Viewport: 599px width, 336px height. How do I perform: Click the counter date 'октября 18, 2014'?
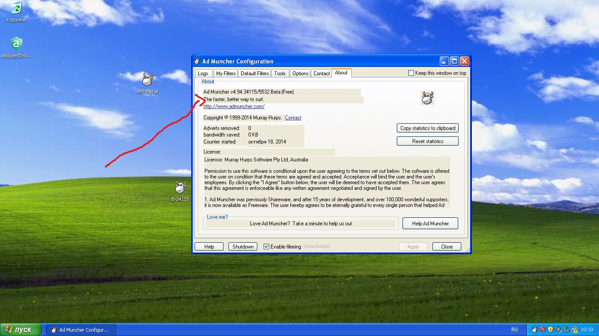pos(267,142)
